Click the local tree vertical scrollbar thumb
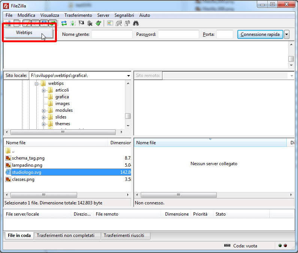 click(x=128, y=116)
